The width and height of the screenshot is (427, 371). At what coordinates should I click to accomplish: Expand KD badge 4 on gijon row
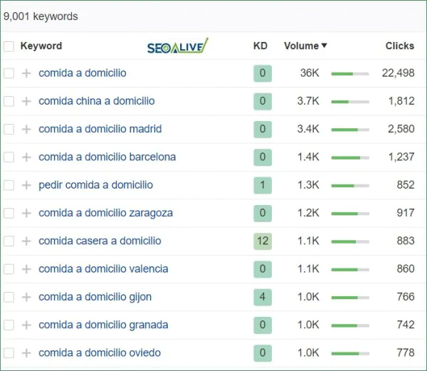point(262,297)
